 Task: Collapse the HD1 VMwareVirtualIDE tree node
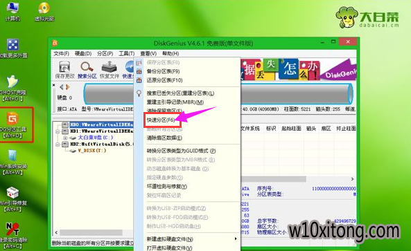(x=58, y=131)
